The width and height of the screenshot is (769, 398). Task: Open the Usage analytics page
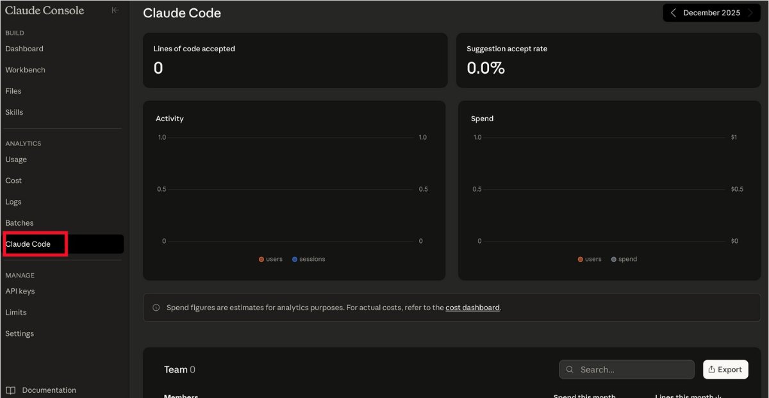pyautogui.click(x=16, y=160)
